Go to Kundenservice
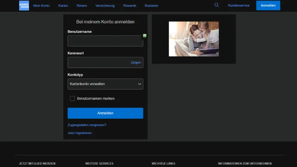Viewport: 297px width, 167px height. click(239, 6)
